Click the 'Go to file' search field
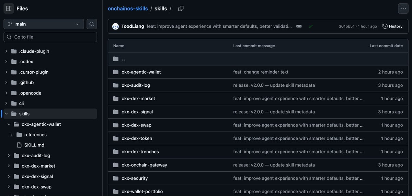Viewport: 412px width, 196px height. click(x=50, y=37)
